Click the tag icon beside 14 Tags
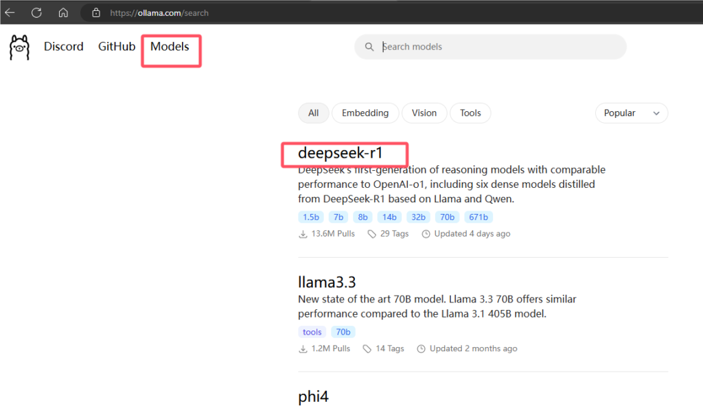This screenshot has height=406, width=703. tap(367, 348)
